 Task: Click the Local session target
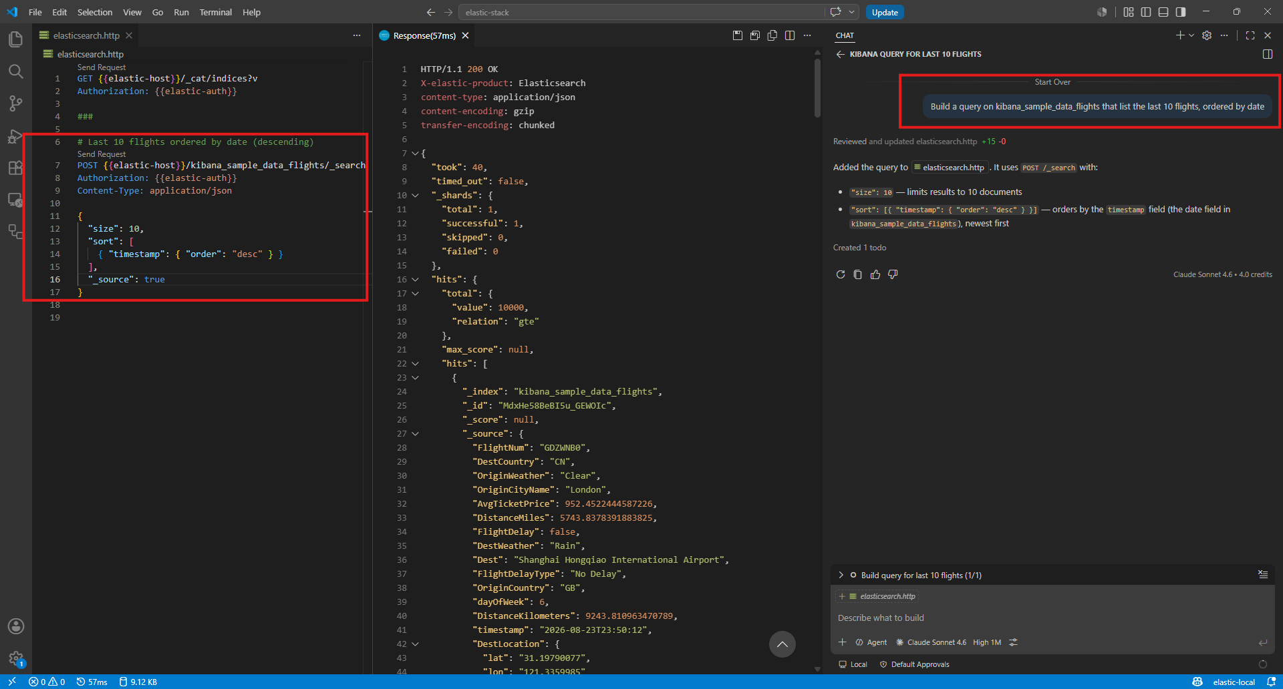[853, 664]
